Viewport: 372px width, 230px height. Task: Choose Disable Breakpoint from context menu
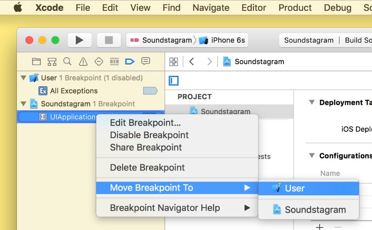[x=177, y=135]
